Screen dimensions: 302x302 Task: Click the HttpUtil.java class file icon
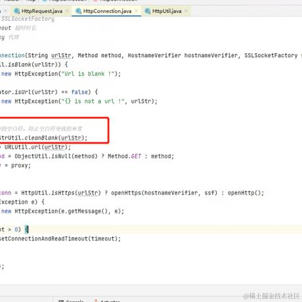148,11
